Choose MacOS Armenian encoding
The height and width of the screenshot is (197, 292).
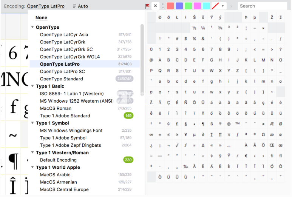[85, 182]
